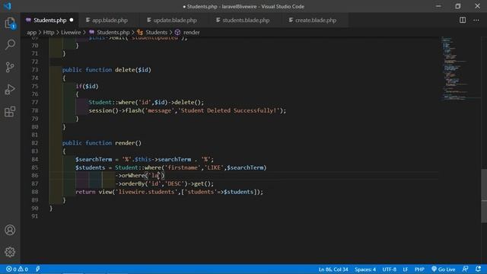This screenshot has height=274, width=487.
Task: Click 'orderBy' on line 87
Action: pyautogui.click(x=133, y=183)
